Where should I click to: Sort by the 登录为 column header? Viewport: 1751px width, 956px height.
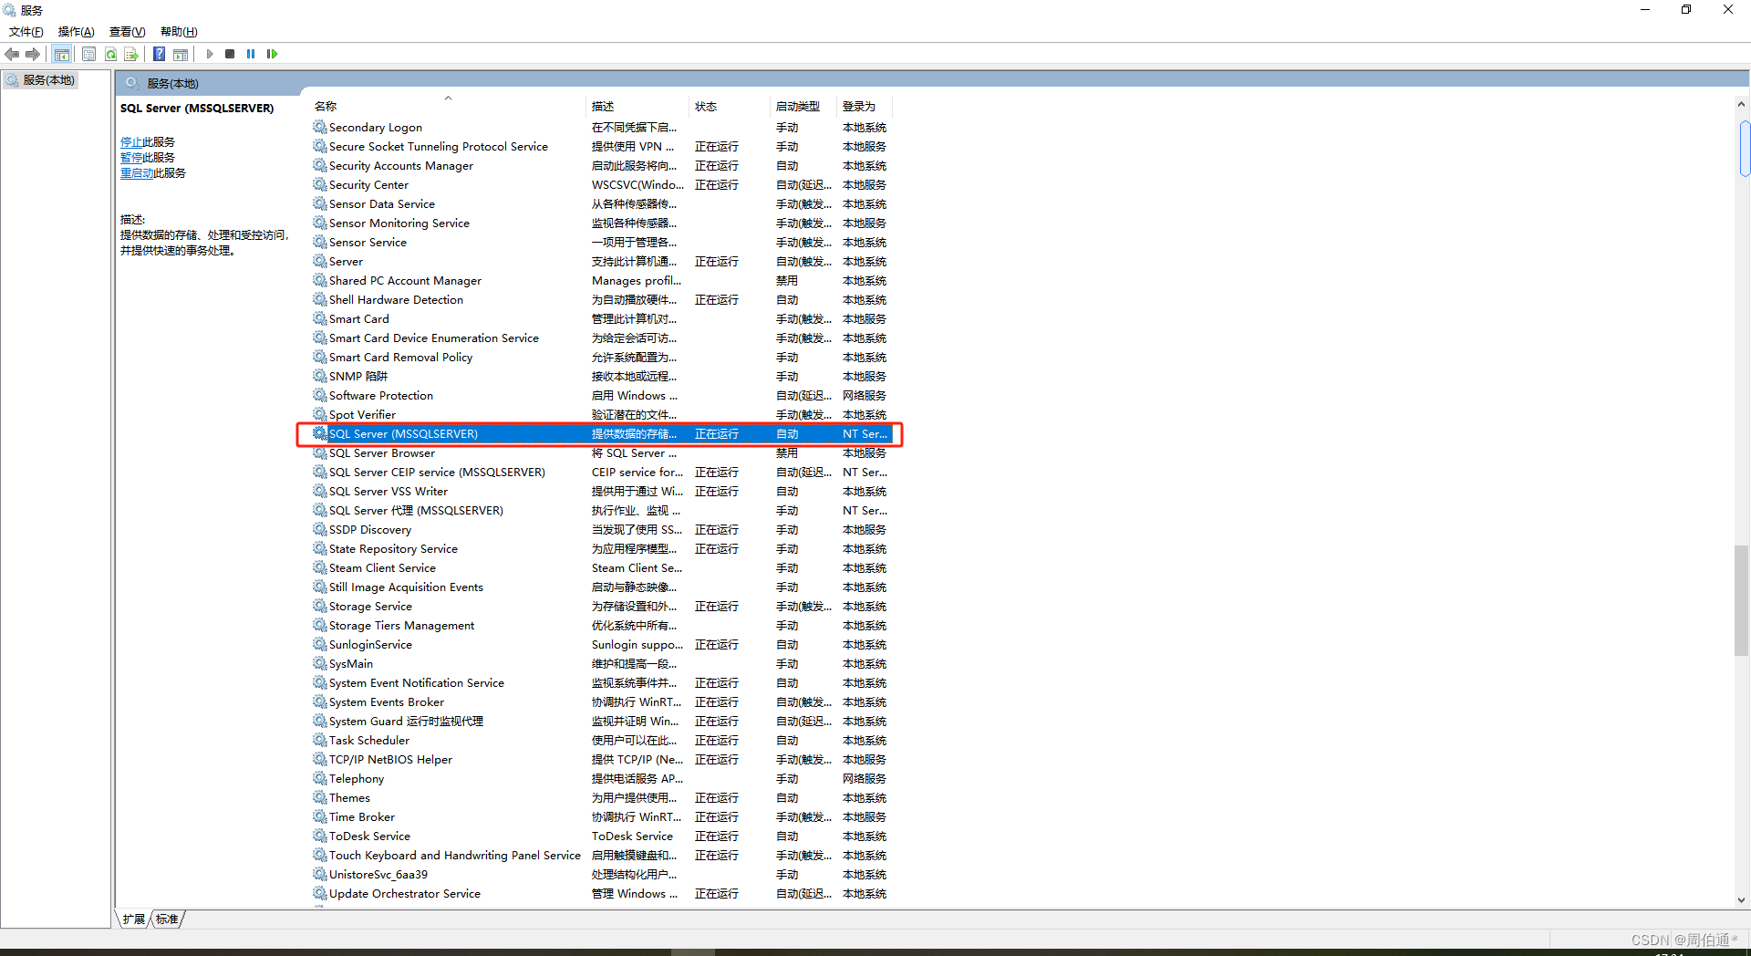pyautogui.click(x=865, y=107)
